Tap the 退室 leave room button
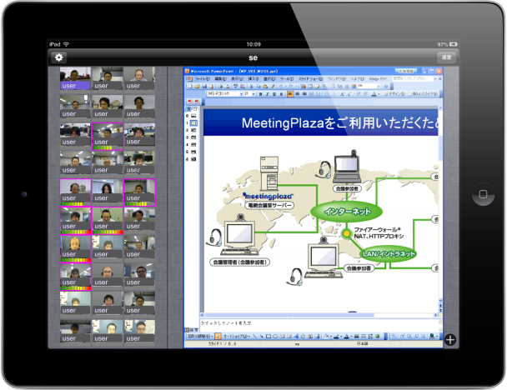Screen dimensions: 507x390 (446, 57)
